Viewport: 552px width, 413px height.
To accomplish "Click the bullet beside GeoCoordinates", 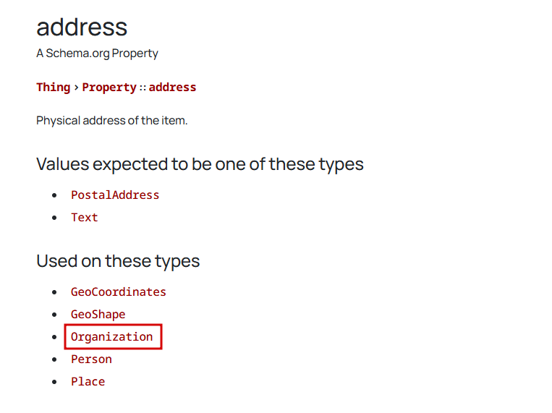I will [54, 292].
